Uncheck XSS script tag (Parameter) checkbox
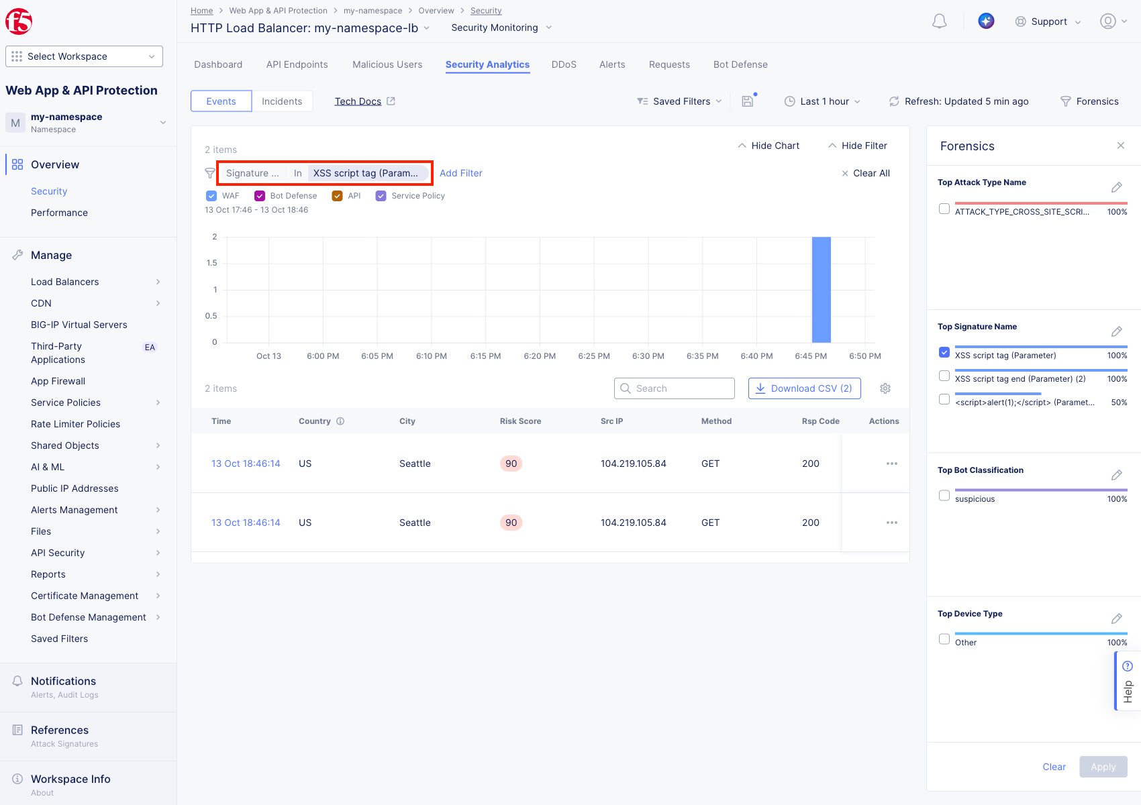 [944, 352]
